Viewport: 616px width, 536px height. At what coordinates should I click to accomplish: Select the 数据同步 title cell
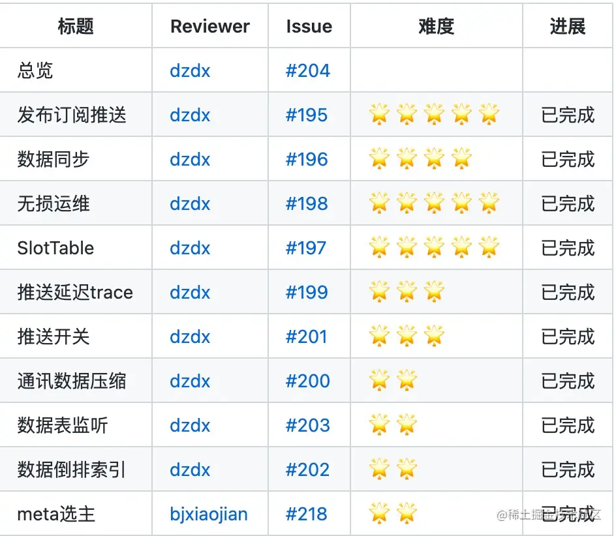(76, 159)
